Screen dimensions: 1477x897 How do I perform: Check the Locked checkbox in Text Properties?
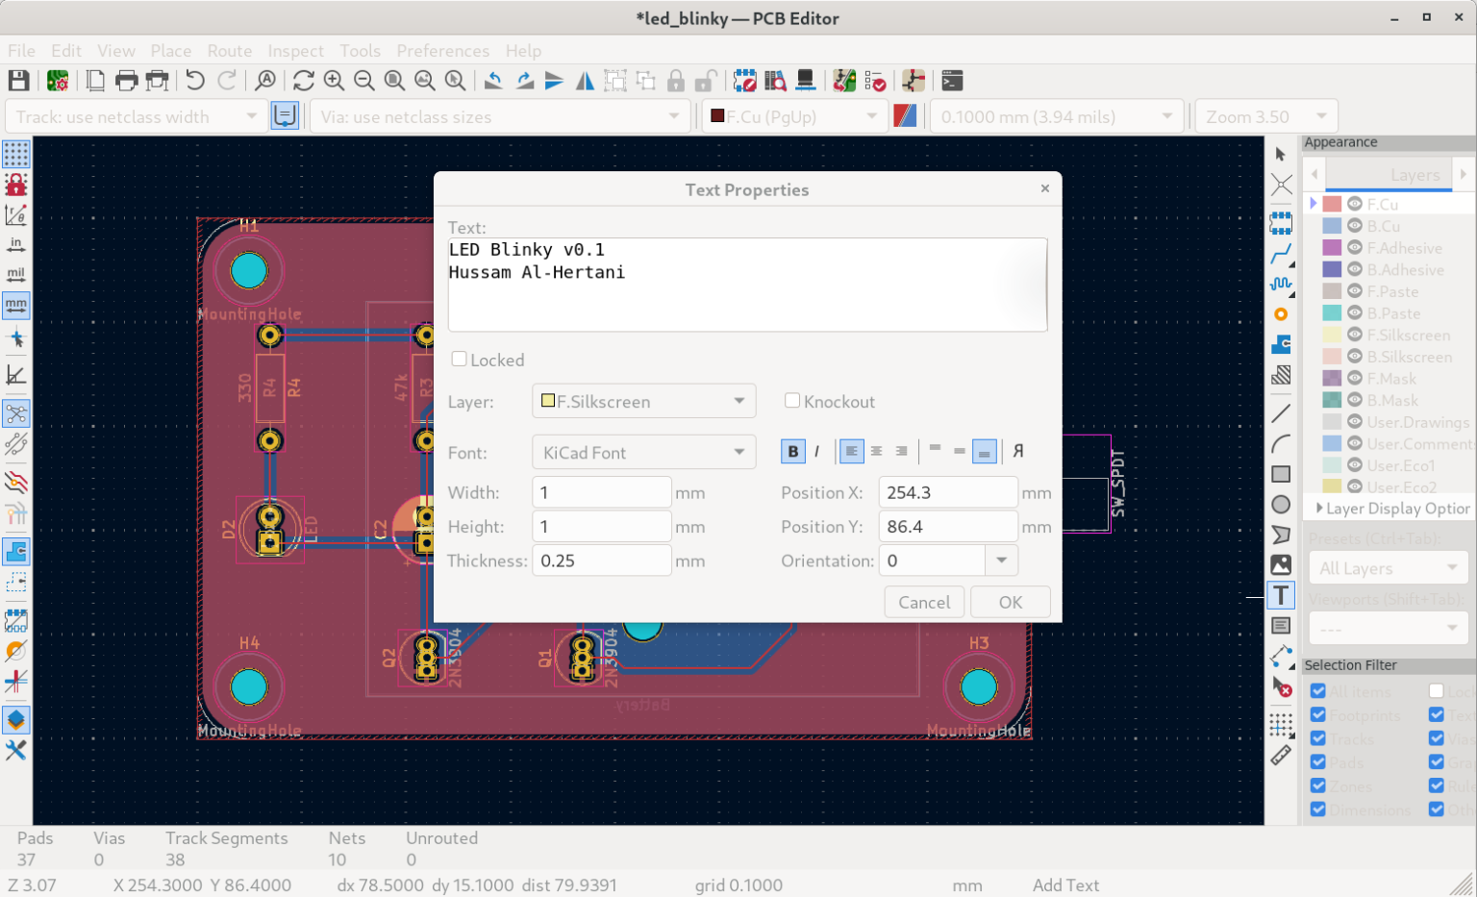coord(460,359)
